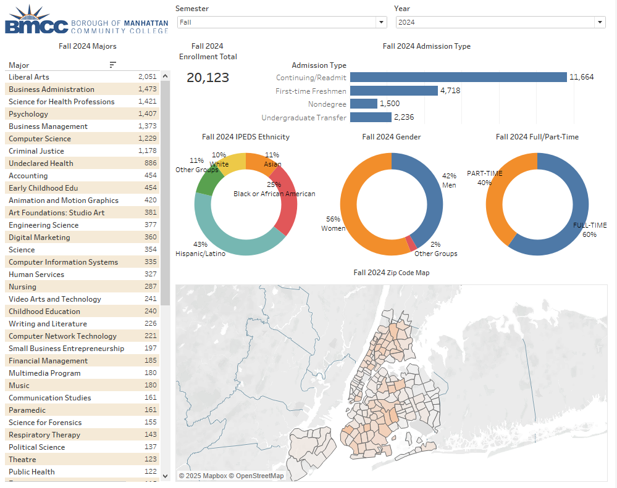Click the Continuing/Readmit bar
Image resolution: width=617 pixels, height=488 pixels.
tap(458, 77)
